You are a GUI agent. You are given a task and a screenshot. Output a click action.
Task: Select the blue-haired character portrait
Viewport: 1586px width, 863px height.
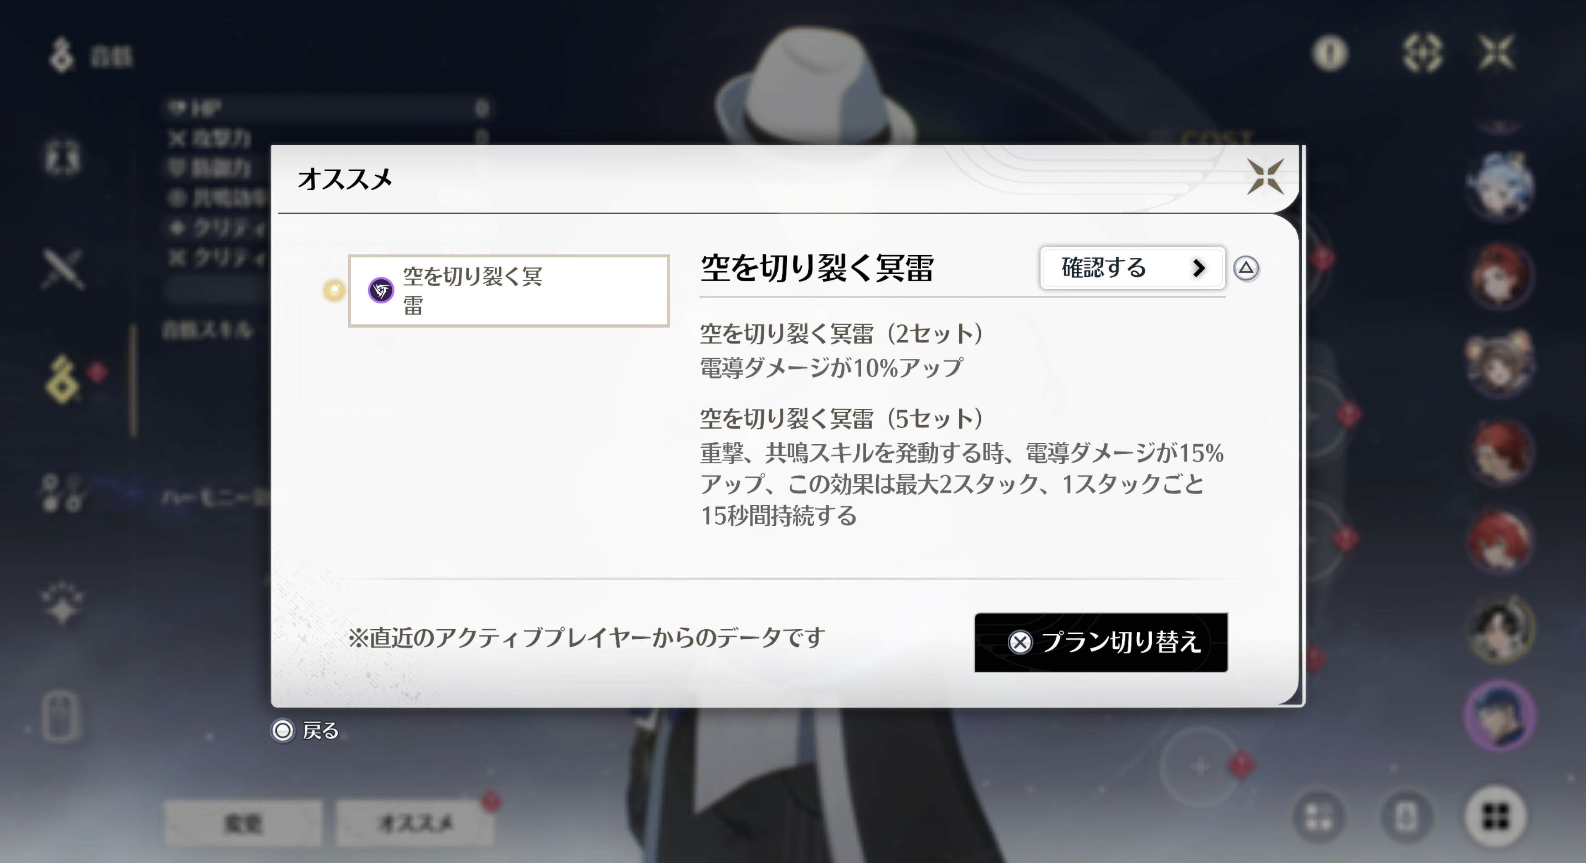[1499, 185]
